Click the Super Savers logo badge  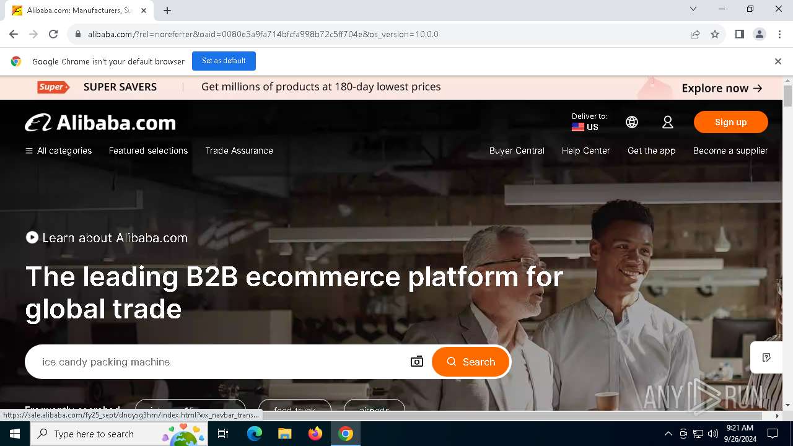point(53,87)
